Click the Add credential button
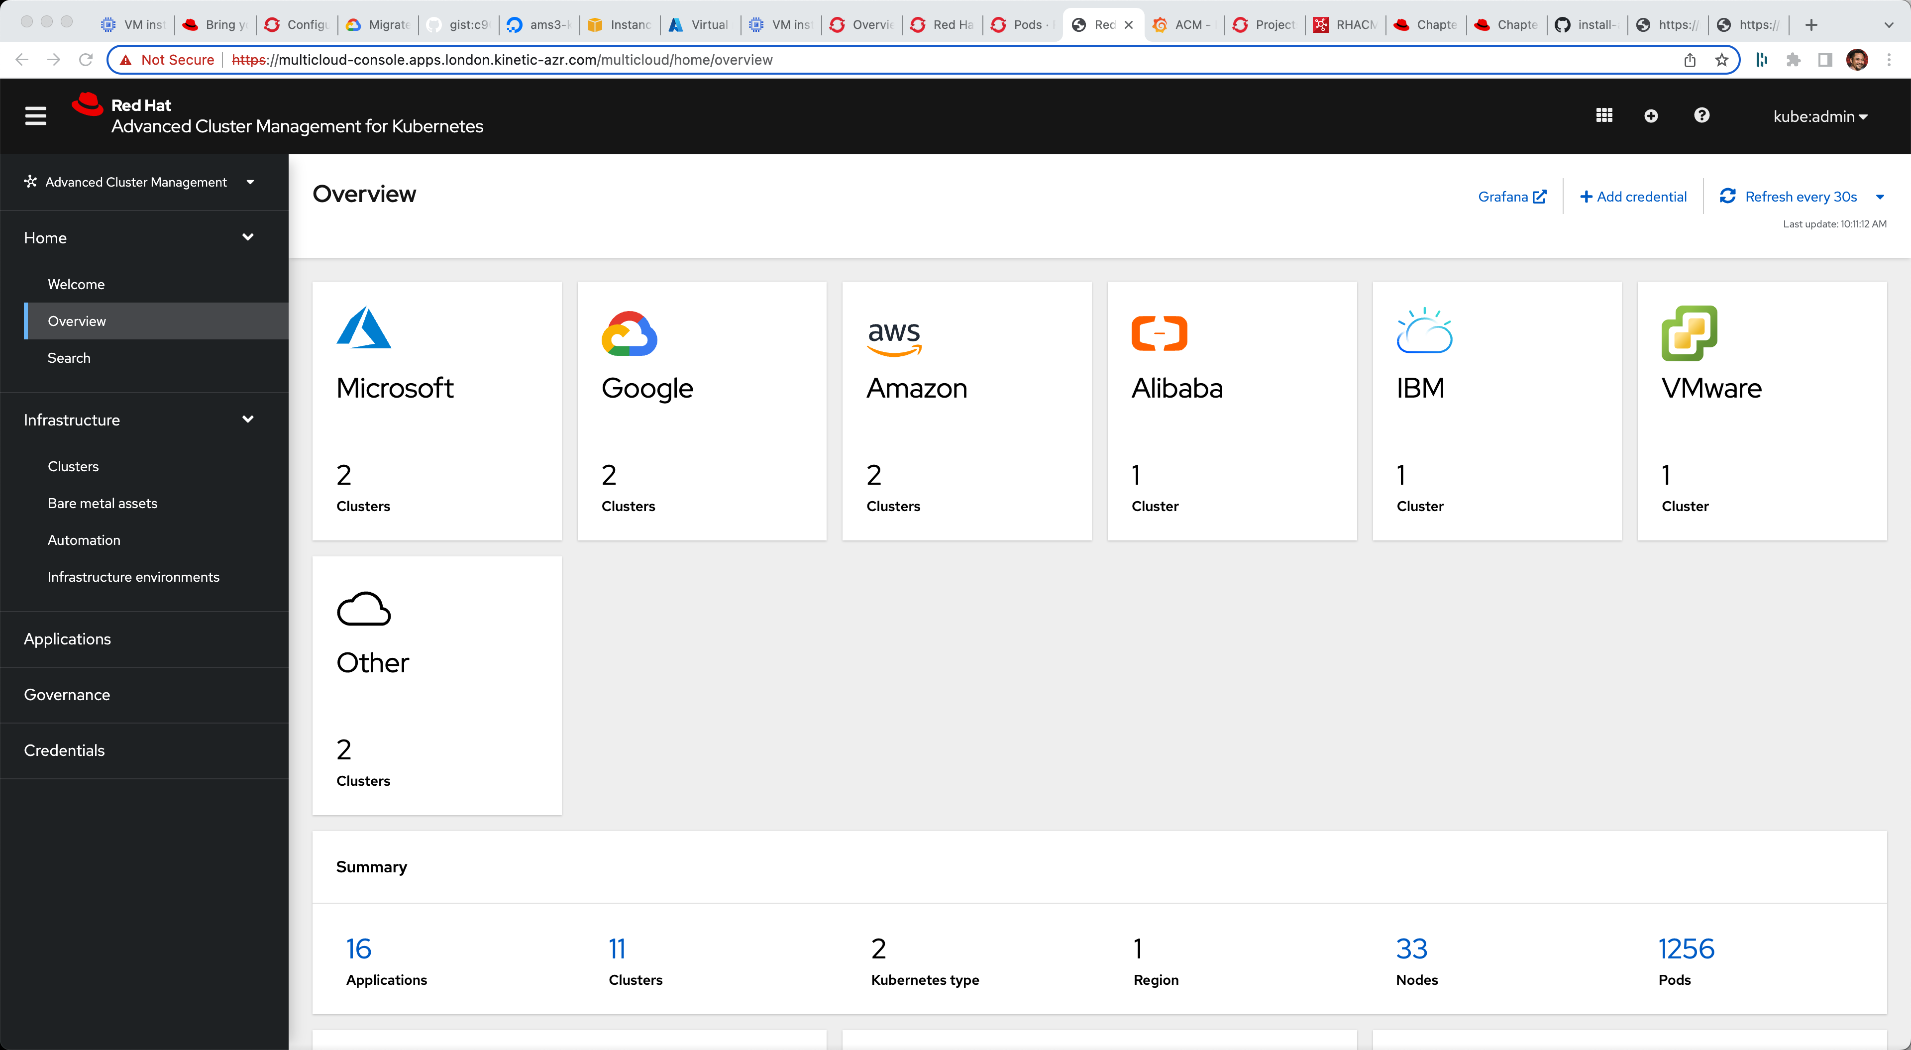Image resolution: width=1911 pixels, height=1050 pixels. click(x=1632, y=197)
